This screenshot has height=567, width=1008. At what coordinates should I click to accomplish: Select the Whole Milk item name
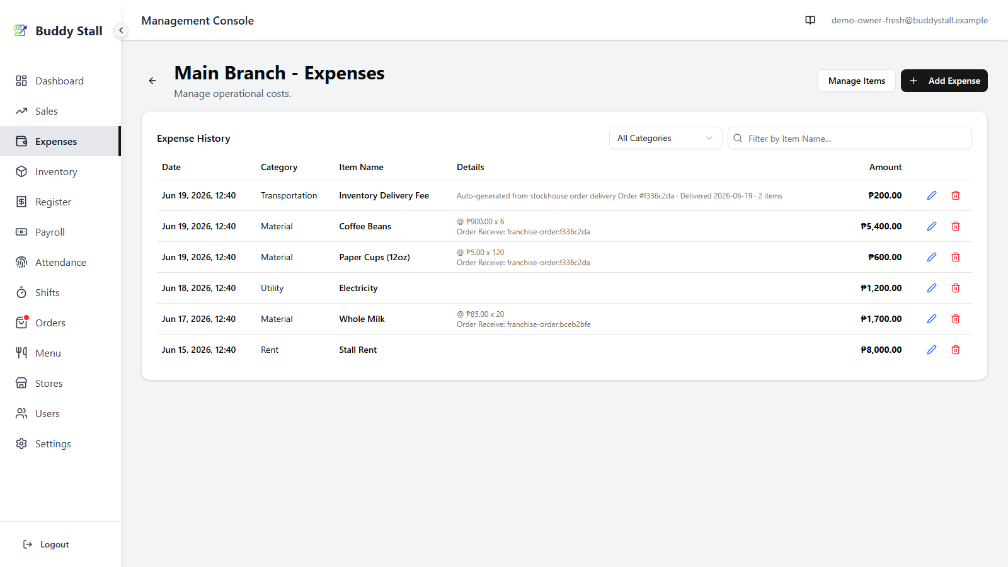(362, 319)
